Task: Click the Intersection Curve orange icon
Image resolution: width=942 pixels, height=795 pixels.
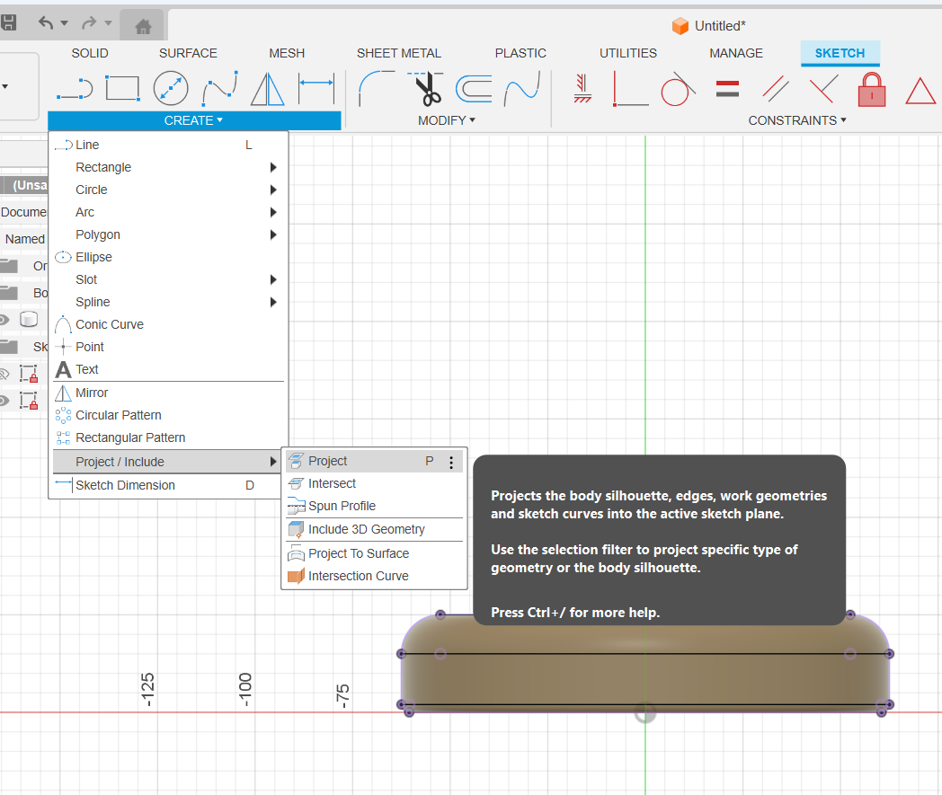Action: pos(296,577)
